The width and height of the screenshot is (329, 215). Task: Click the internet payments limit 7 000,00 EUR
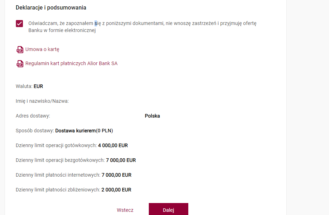(x=116, y=175)
